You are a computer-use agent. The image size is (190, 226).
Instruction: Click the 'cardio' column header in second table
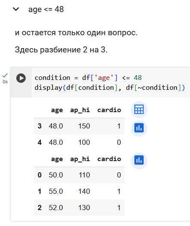click(109, 159)
